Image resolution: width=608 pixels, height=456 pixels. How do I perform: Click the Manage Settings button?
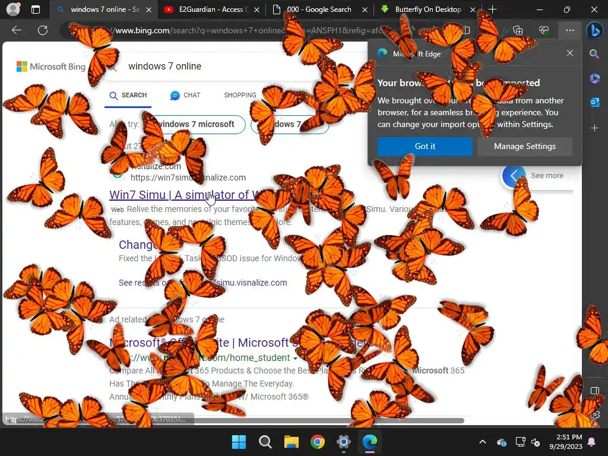[x=525, y=146]
